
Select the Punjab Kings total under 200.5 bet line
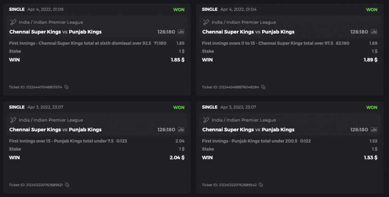click(x=250, y=141)
